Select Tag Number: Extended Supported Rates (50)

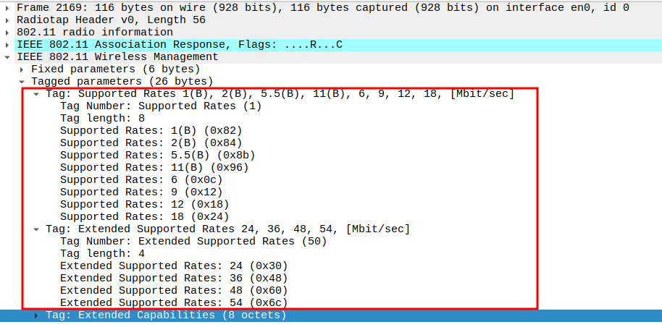click(193, 242)
